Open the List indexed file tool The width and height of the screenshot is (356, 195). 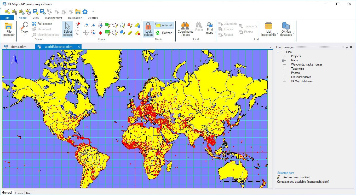(268, 29)
